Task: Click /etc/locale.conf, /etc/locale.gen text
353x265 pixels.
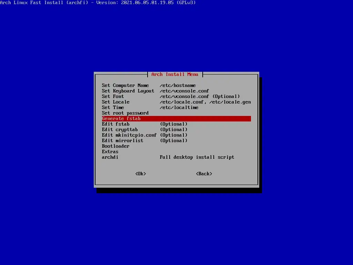Action: coord(205,102)
